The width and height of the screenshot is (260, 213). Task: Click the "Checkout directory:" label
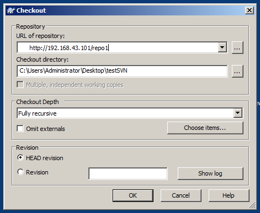(x=43, y=59)
